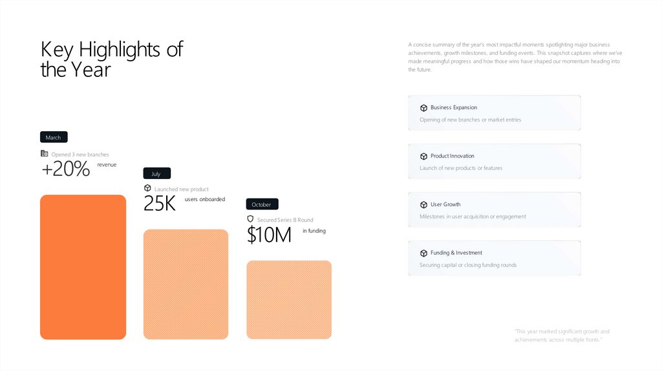Select the July month label
Image resolution: width=662 pixels, height=371 pixels.
[x=156, y=174]
